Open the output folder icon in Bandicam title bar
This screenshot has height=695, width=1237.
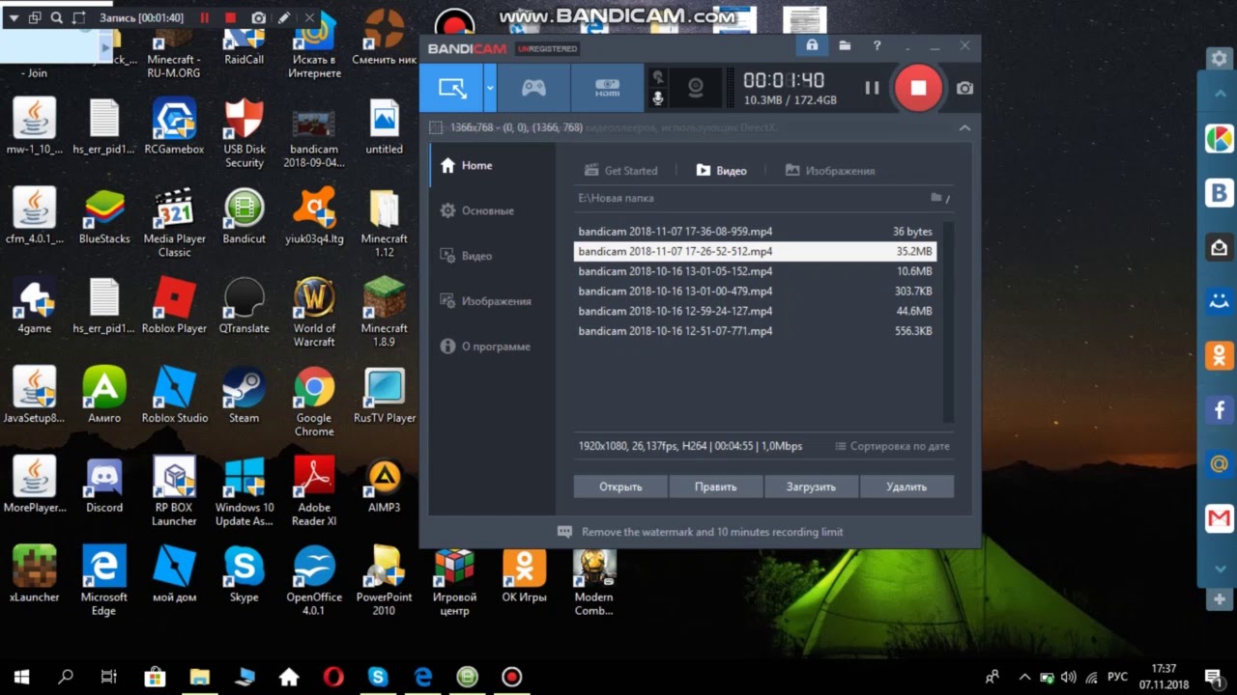click(x=845, y=45)
